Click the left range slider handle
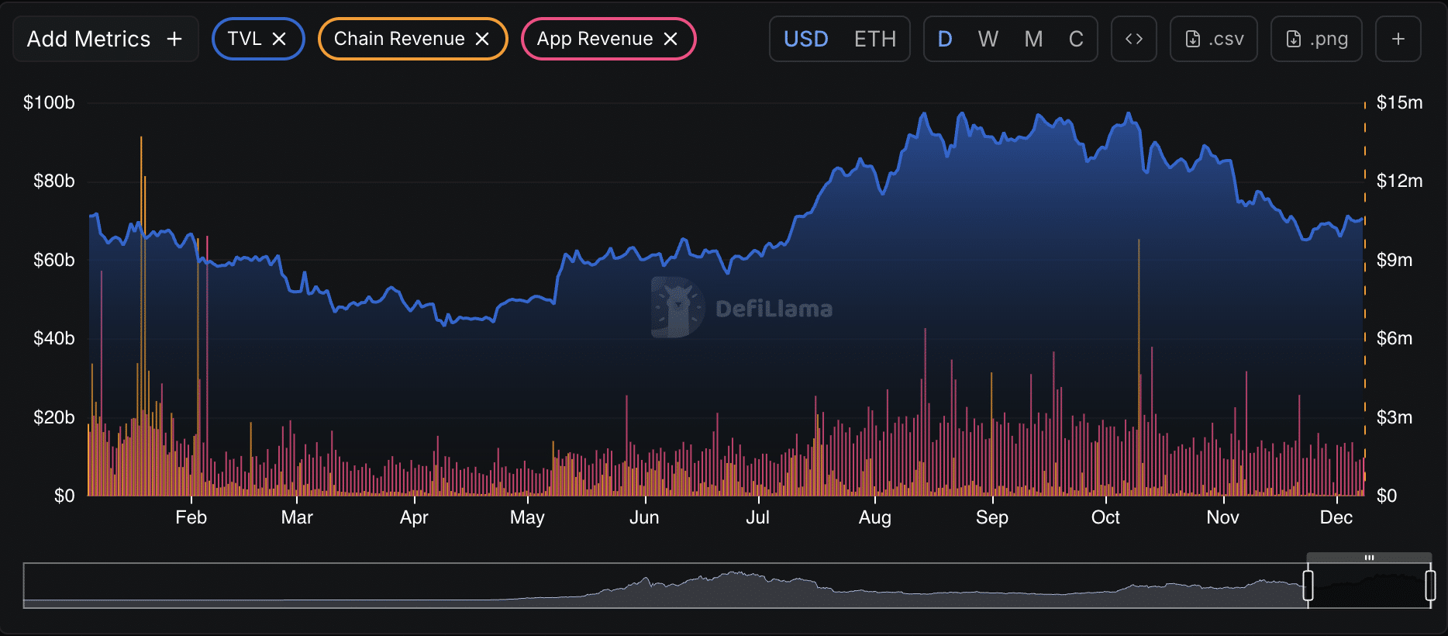This screenshot has width=1448, height=636. tap(1308, 586)
